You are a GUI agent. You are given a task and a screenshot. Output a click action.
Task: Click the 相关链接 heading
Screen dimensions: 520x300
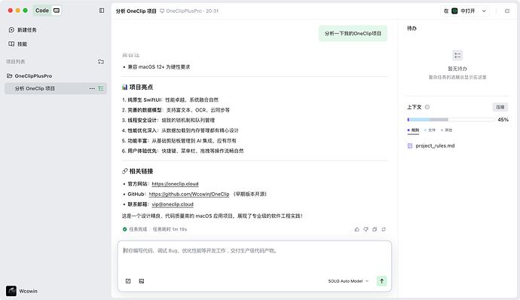141,171
